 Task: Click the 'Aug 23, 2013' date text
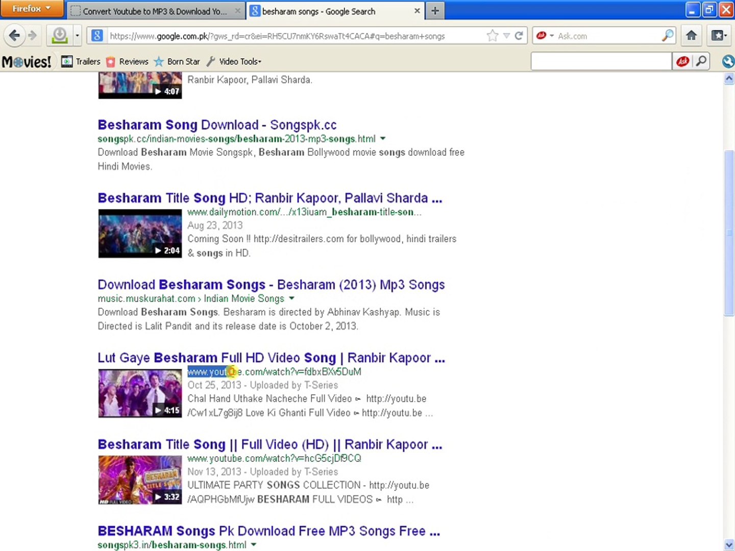pos(215,226)
